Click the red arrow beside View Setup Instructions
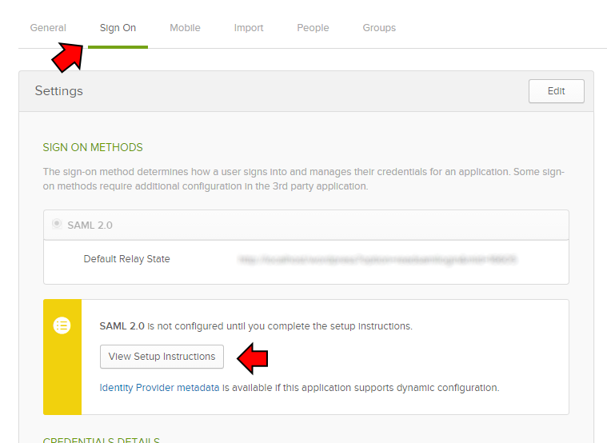This screenshot has height=443, width=607. click(x=253, y=358)
